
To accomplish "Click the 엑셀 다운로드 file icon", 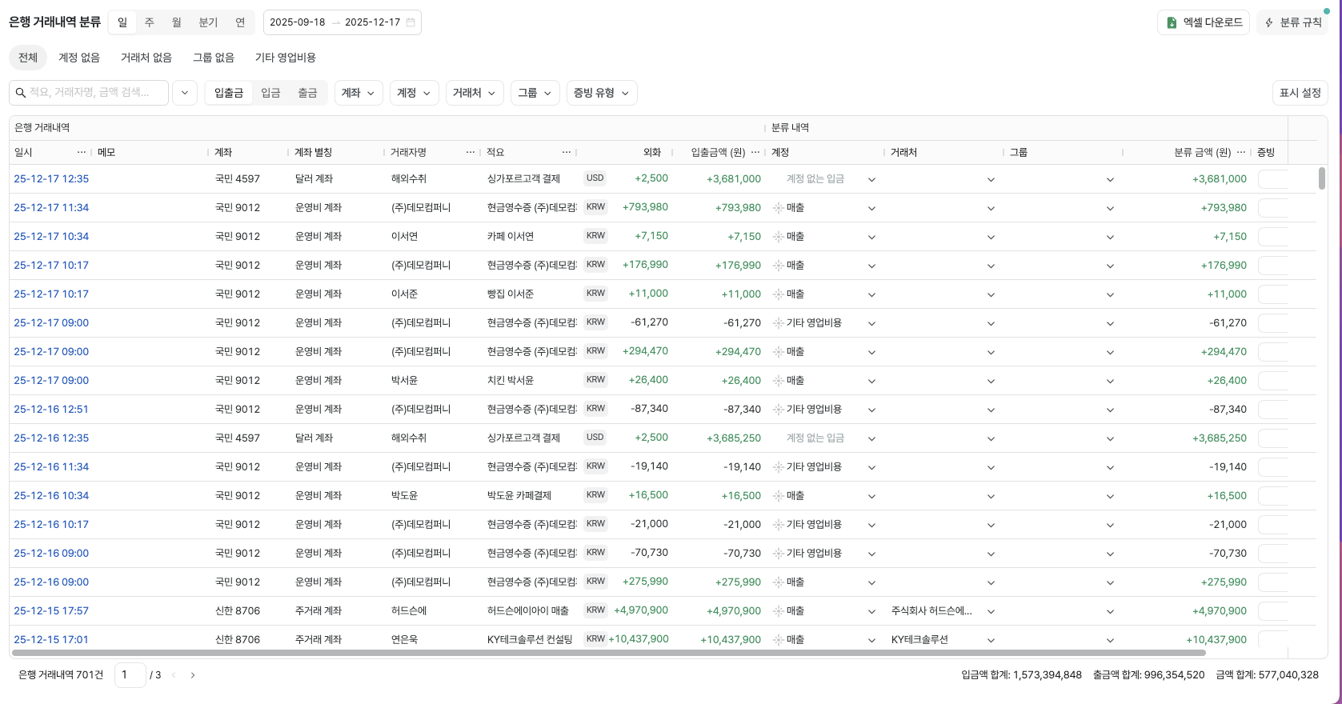I will click(1172, 22).
